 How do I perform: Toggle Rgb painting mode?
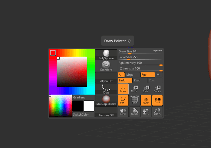[148, 75]
